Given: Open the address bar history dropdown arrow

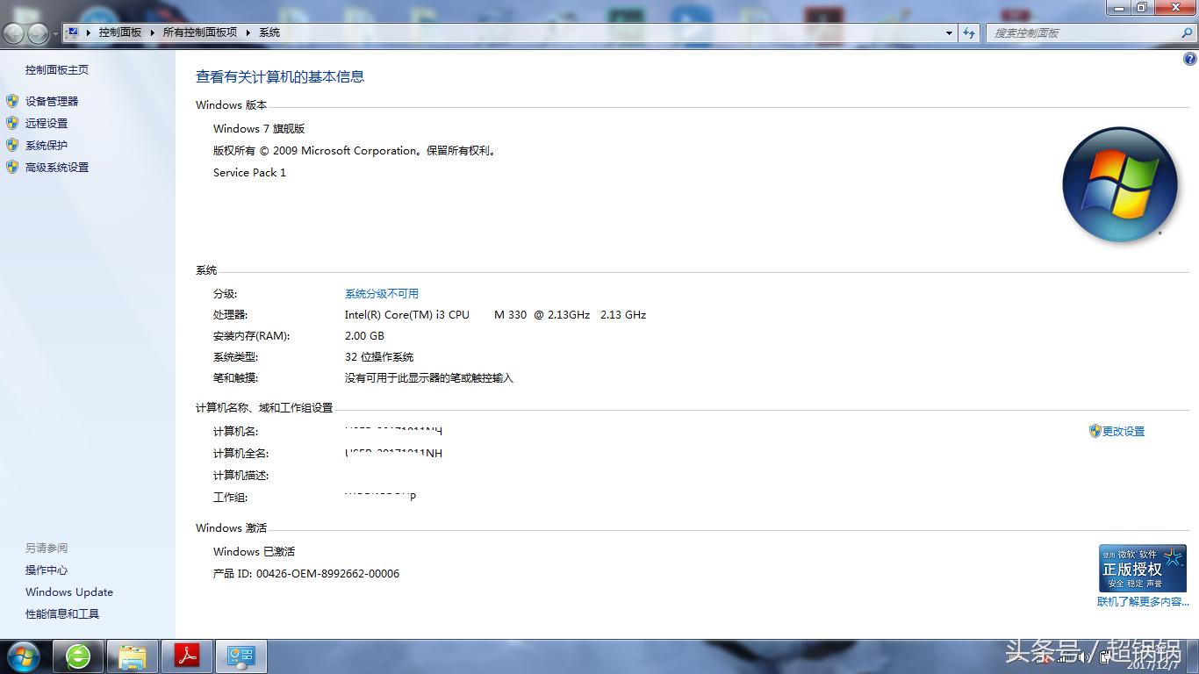Looking at the screenshot, I should pos(948,32).
